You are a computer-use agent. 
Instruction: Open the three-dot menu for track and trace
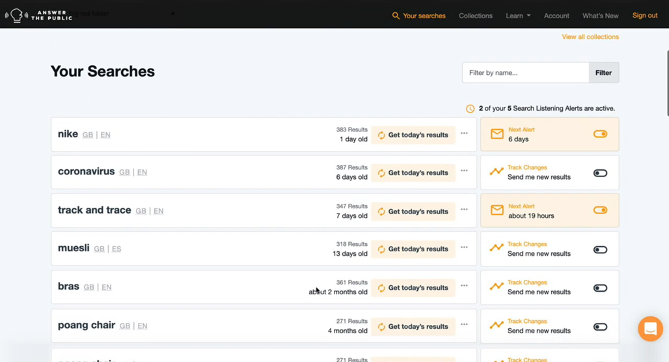(464, 210)
